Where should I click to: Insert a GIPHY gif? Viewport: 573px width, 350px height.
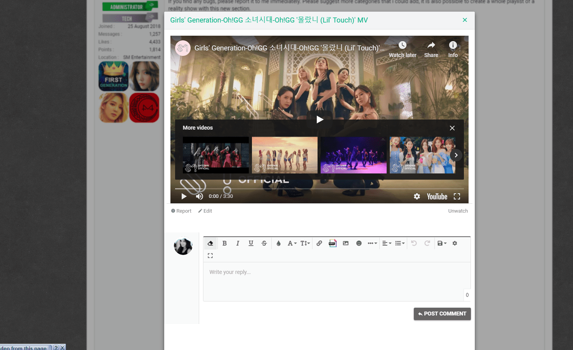pyautogui.click(x=332, y=243)
